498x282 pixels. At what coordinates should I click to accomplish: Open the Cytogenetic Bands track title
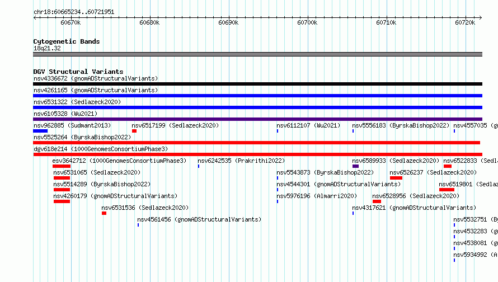point(67,41)
